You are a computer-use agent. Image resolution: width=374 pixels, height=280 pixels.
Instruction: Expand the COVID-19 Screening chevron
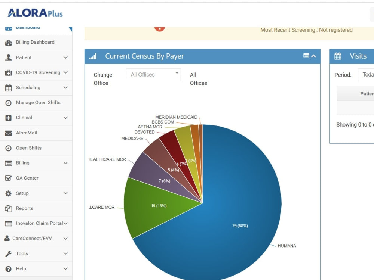pos(65,72)
